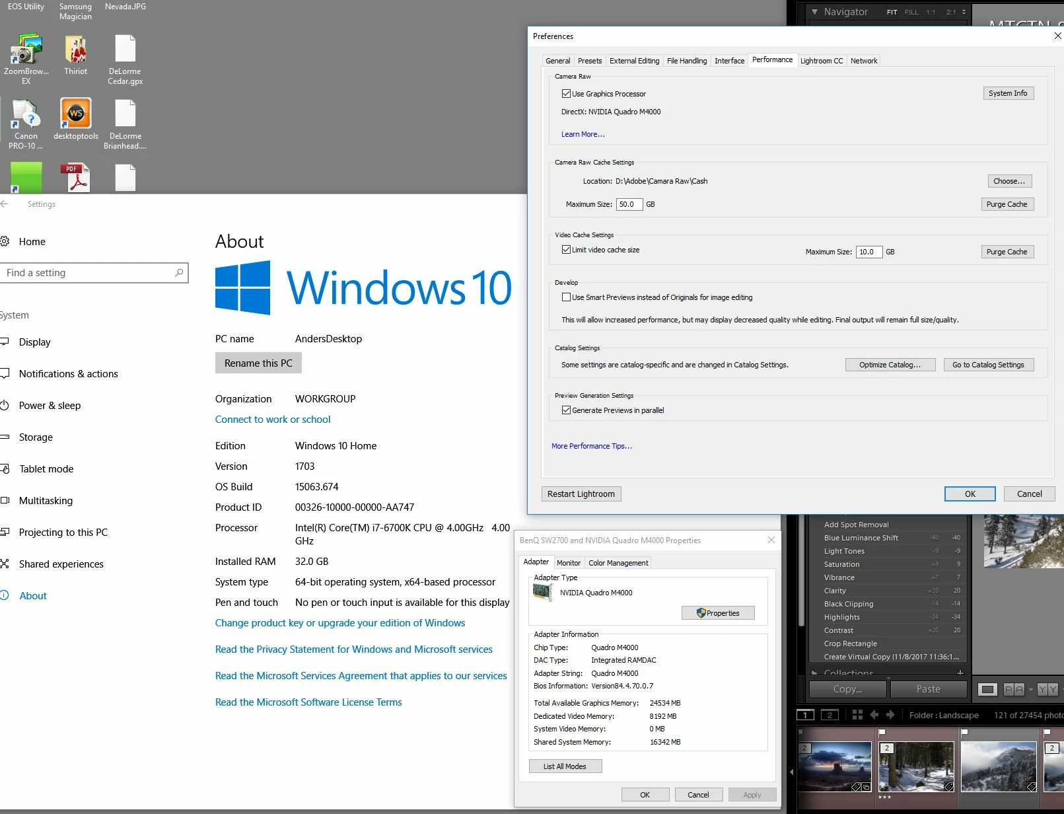
Task: Switch to File Handling tab
Action: [687, 61]
